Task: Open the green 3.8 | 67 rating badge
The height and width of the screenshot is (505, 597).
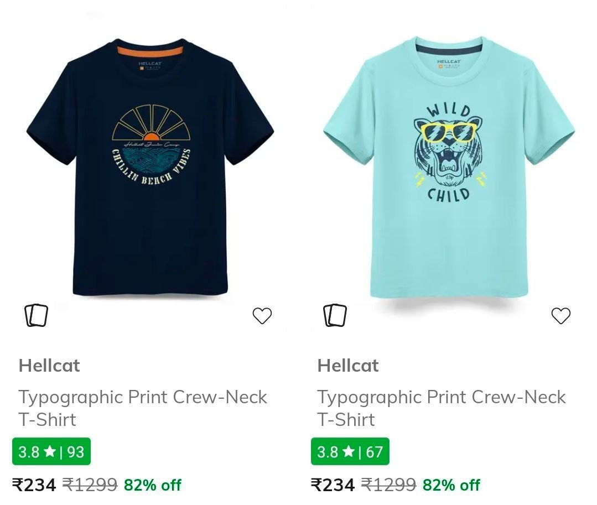Action: 350,452
